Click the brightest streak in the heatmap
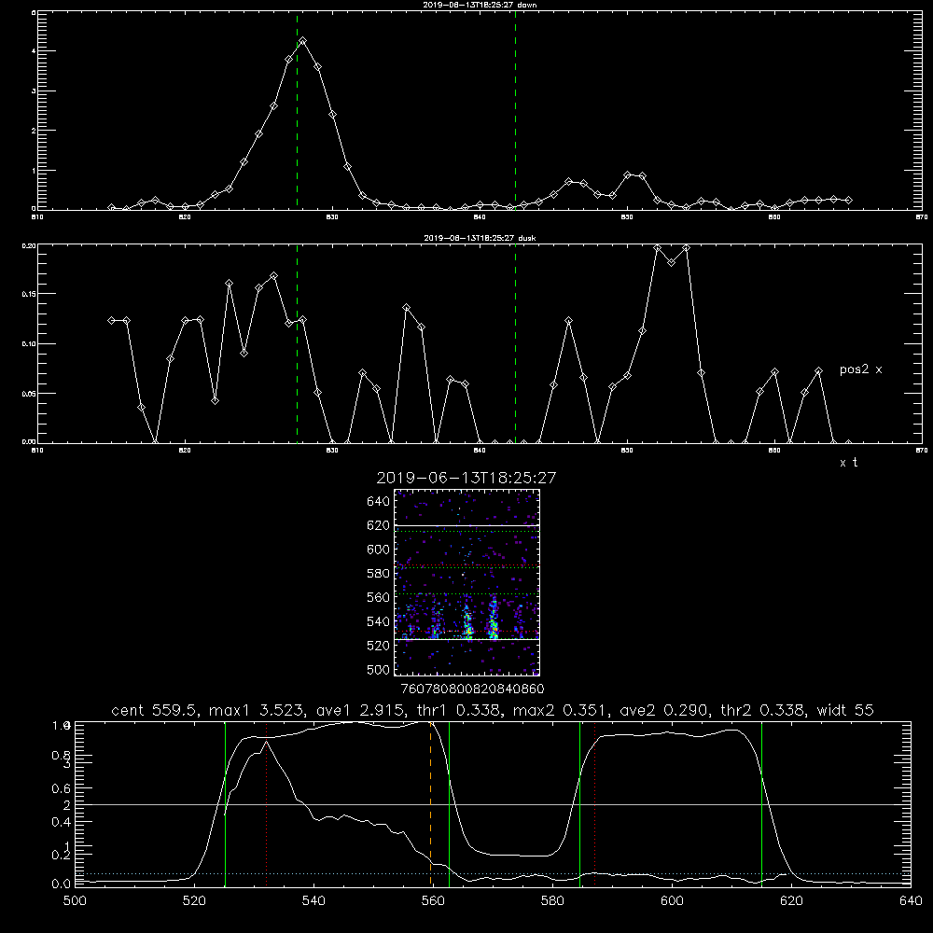This screenshot has width=933, height=933. (494, 619)
